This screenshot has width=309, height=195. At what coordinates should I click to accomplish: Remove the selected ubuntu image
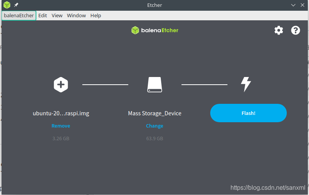point(61,126)
